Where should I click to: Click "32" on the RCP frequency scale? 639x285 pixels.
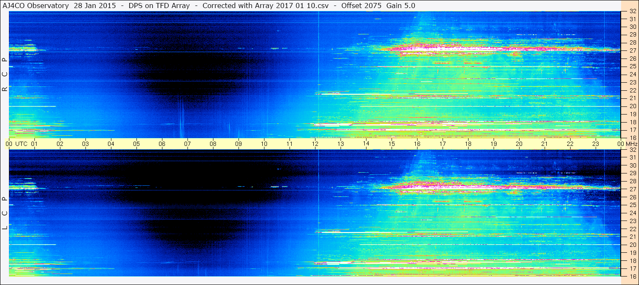click(x=632, y=11)
